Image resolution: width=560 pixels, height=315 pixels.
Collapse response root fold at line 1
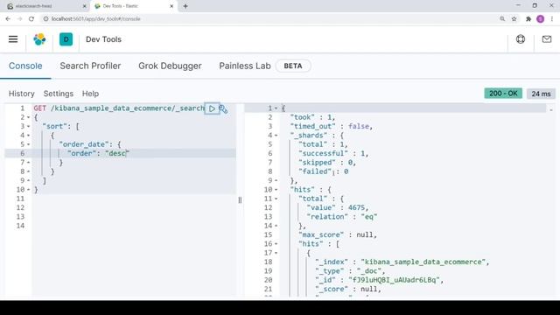[x=276, y=108]
